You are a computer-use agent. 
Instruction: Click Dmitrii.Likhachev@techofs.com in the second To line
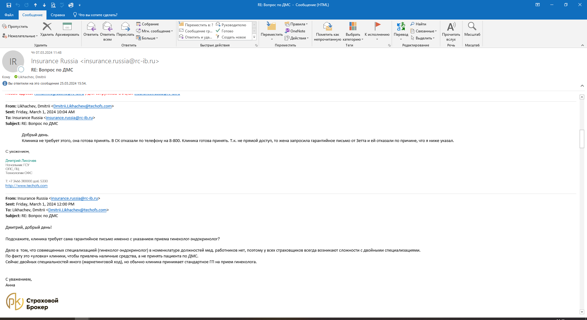point(77,210)
